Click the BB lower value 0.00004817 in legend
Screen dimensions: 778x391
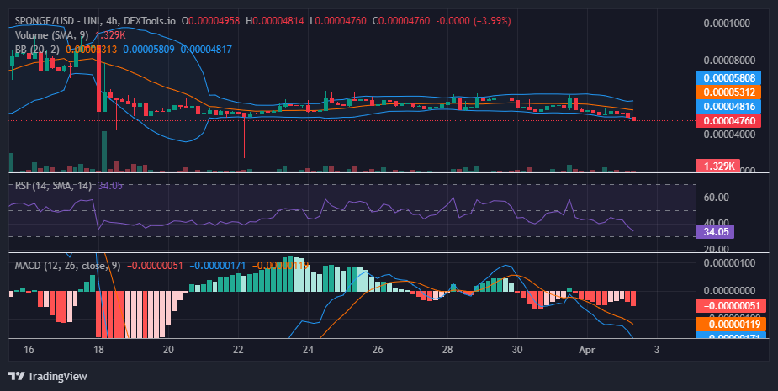point(206,49)
